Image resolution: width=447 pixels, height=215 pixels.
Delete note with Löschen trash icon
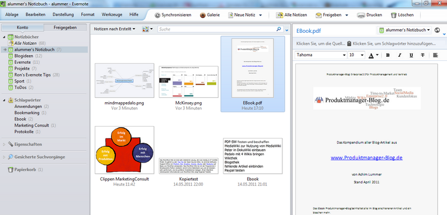tap(393, 15)
